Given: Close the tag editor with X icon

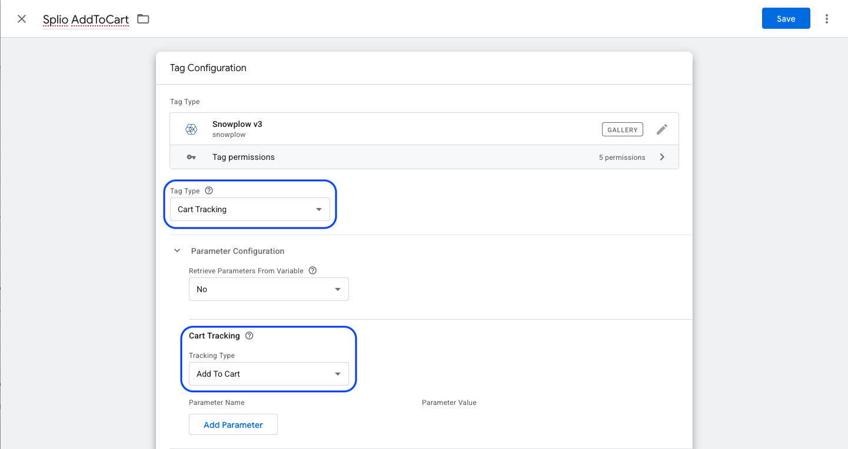Looking at the screenshot, I should [22, 19].
